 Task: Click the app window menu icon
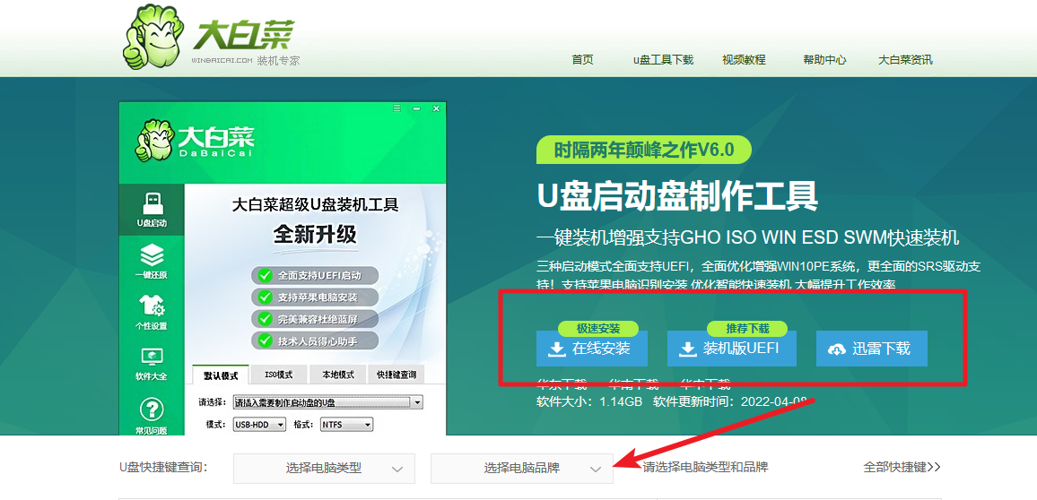[396, 108]
